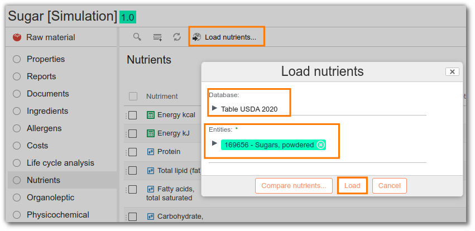The height and width of the screenshot is (231, 475).
Task: Expand the Database Table USDA 2020 dropdown
Action: point(215,108)
